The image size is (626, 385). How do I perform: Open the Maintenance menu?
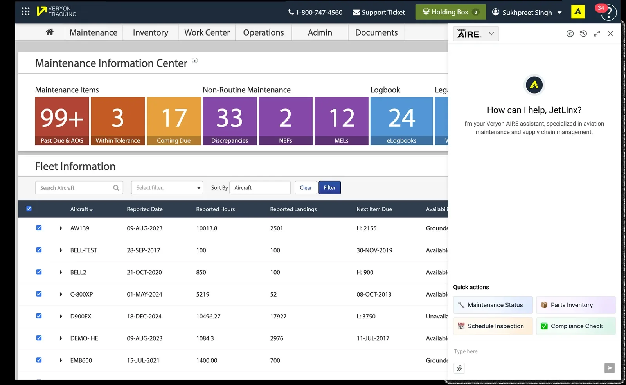tap(94, 32)
